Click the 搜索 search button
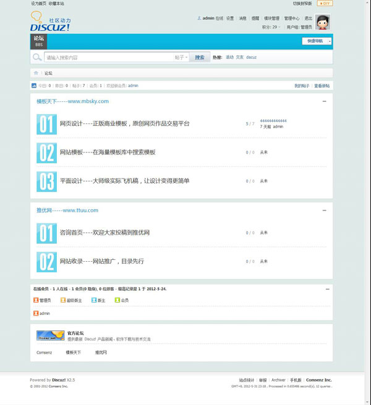This screenshot has height=405, width=371. 199,57
